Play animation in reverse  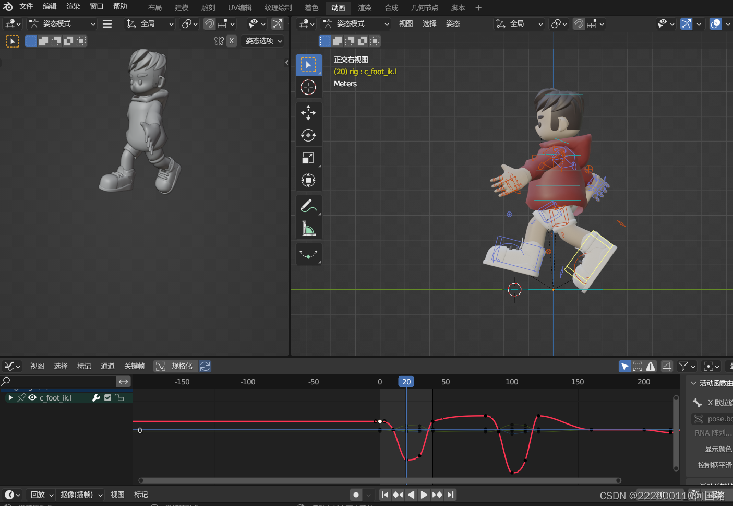(411, 495)
